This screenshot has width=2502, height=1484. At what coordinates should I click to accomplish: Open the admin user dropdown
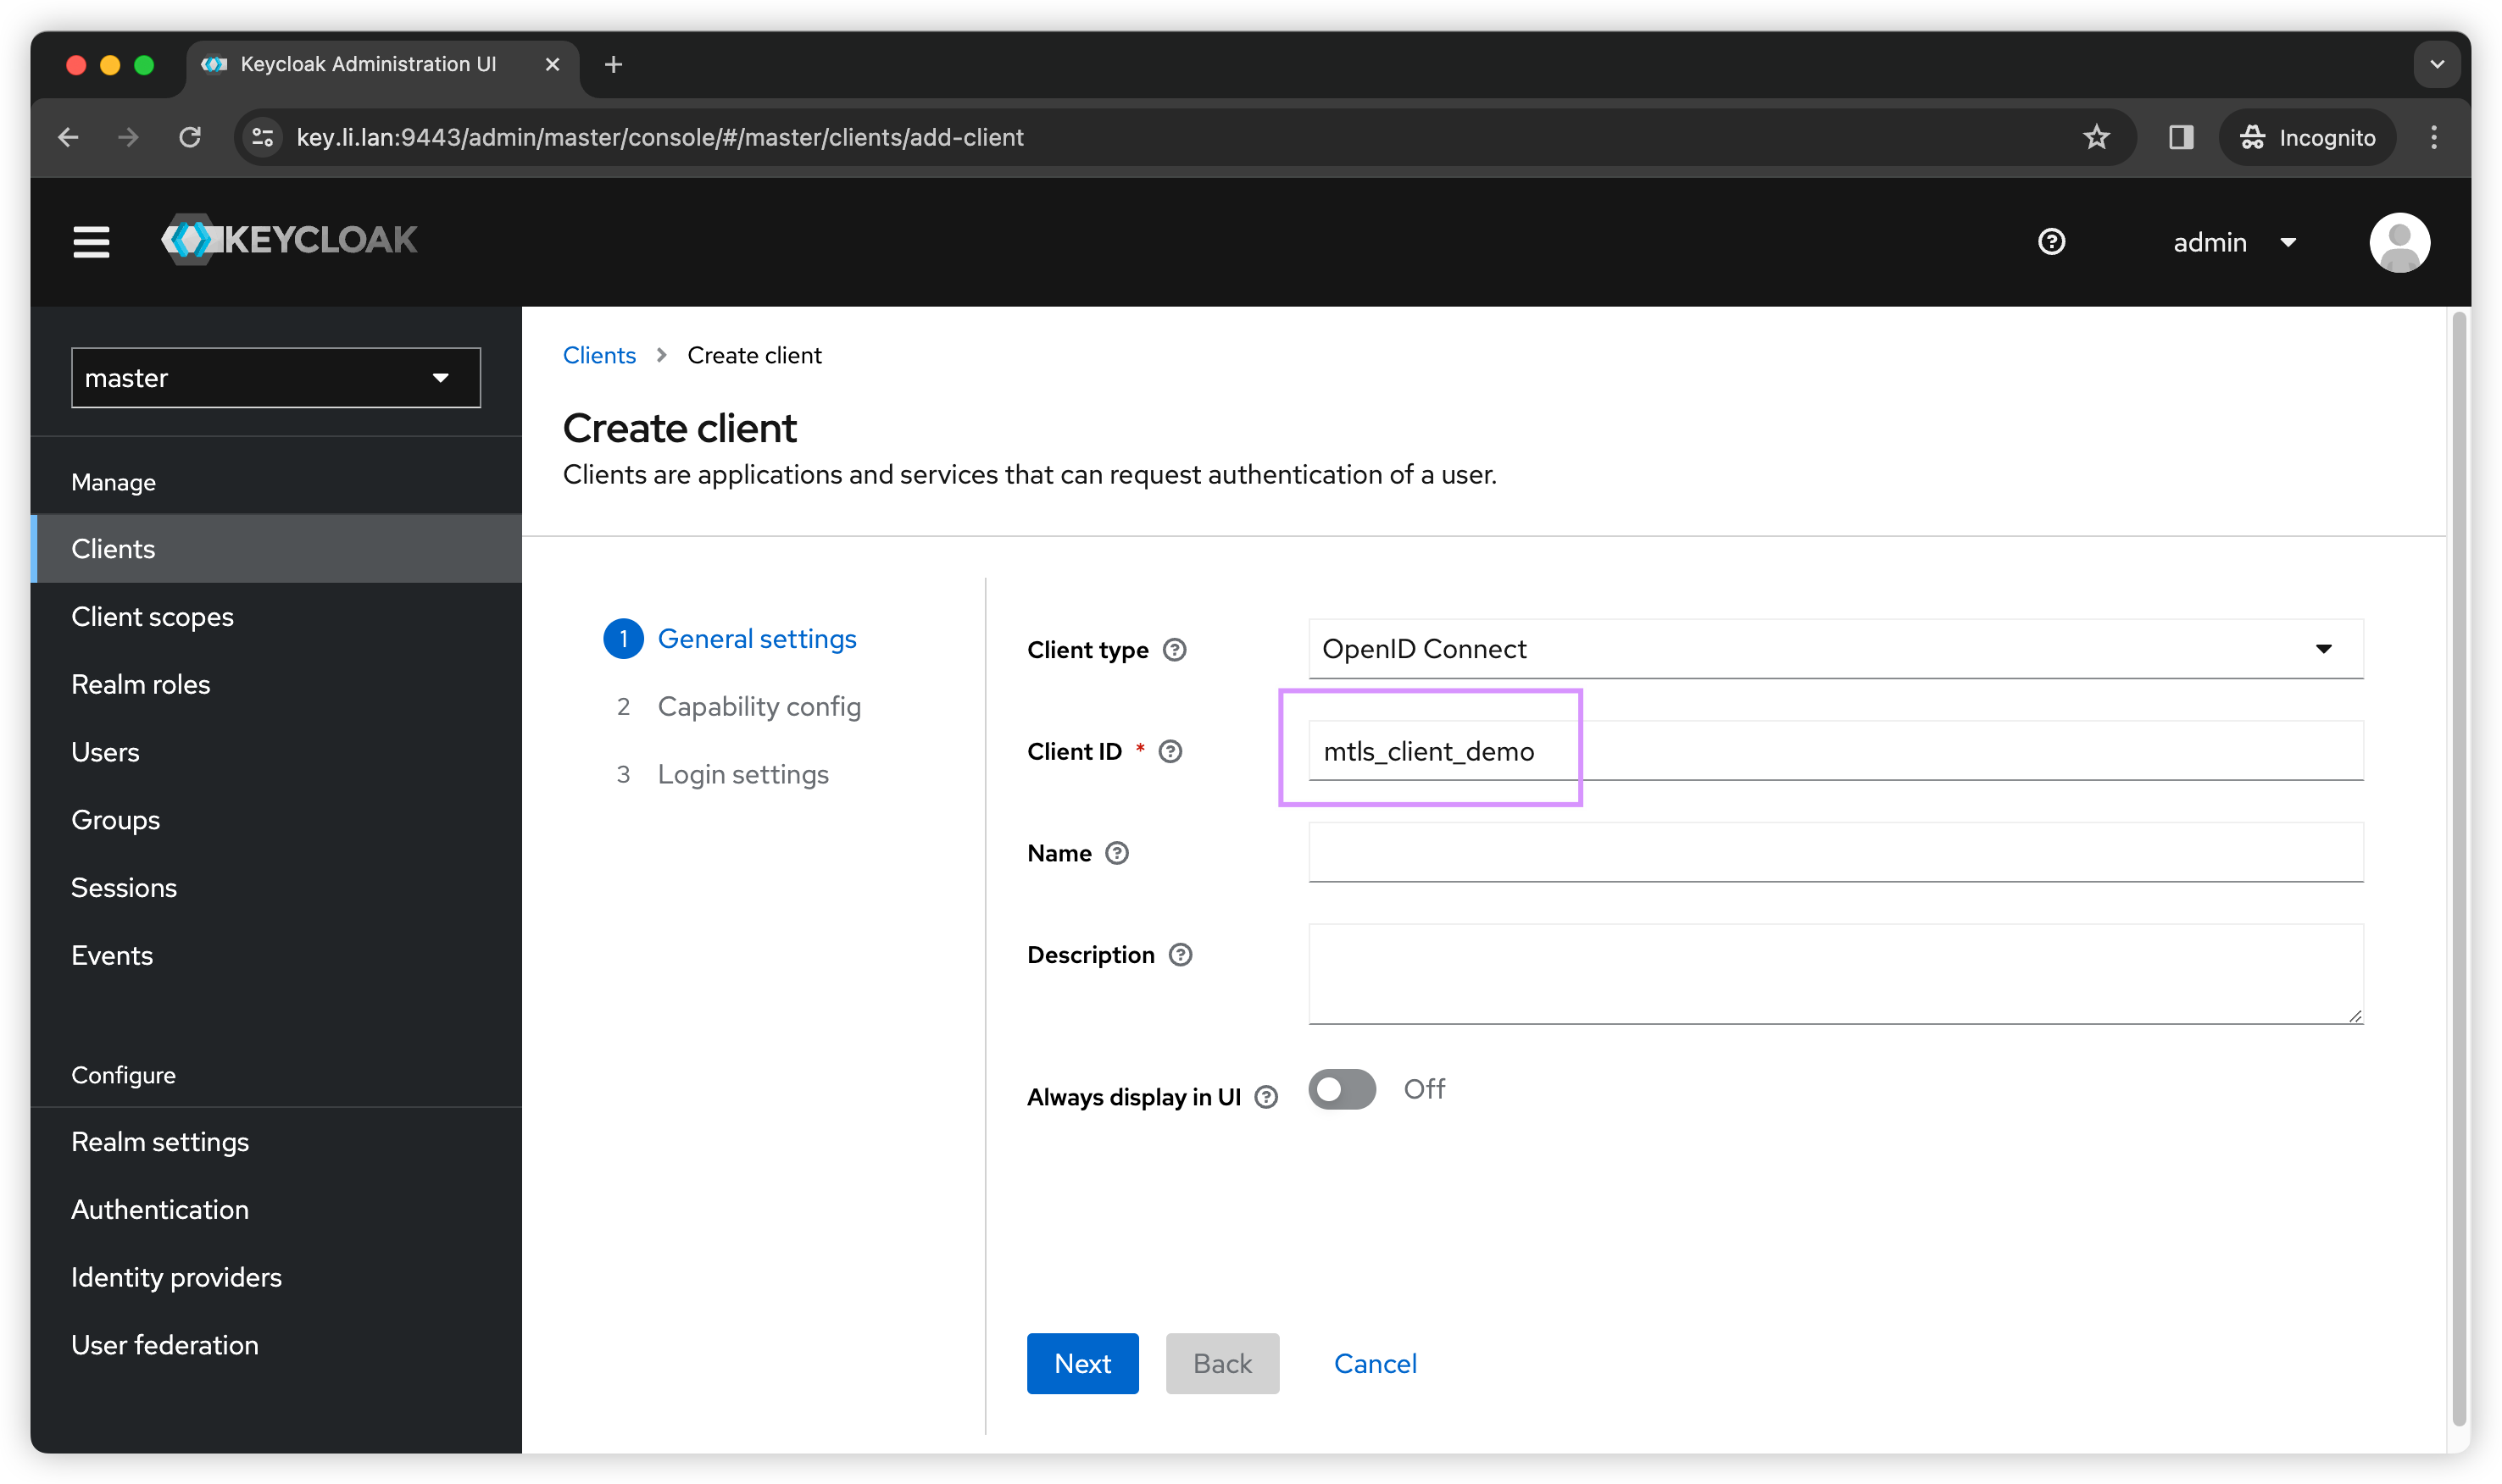click(x=2234, y=243)
